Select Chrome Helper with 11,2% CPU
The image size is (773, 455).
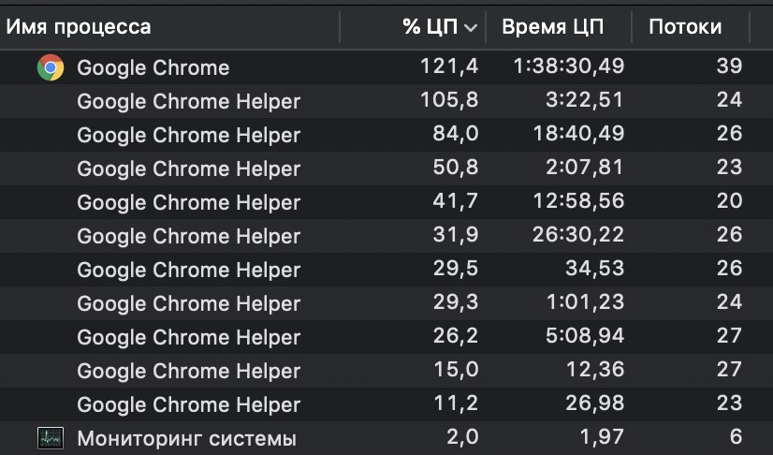(386, 404)
